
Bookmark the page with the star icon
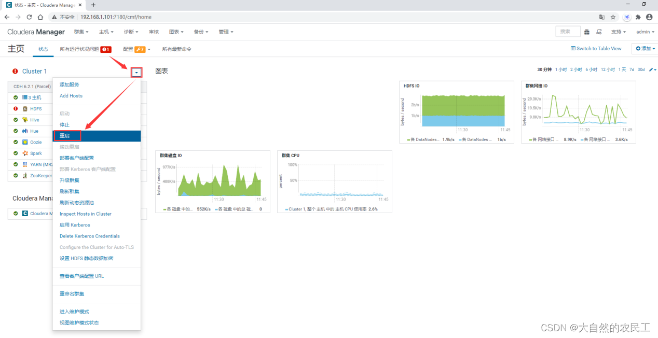coord(613,17)
